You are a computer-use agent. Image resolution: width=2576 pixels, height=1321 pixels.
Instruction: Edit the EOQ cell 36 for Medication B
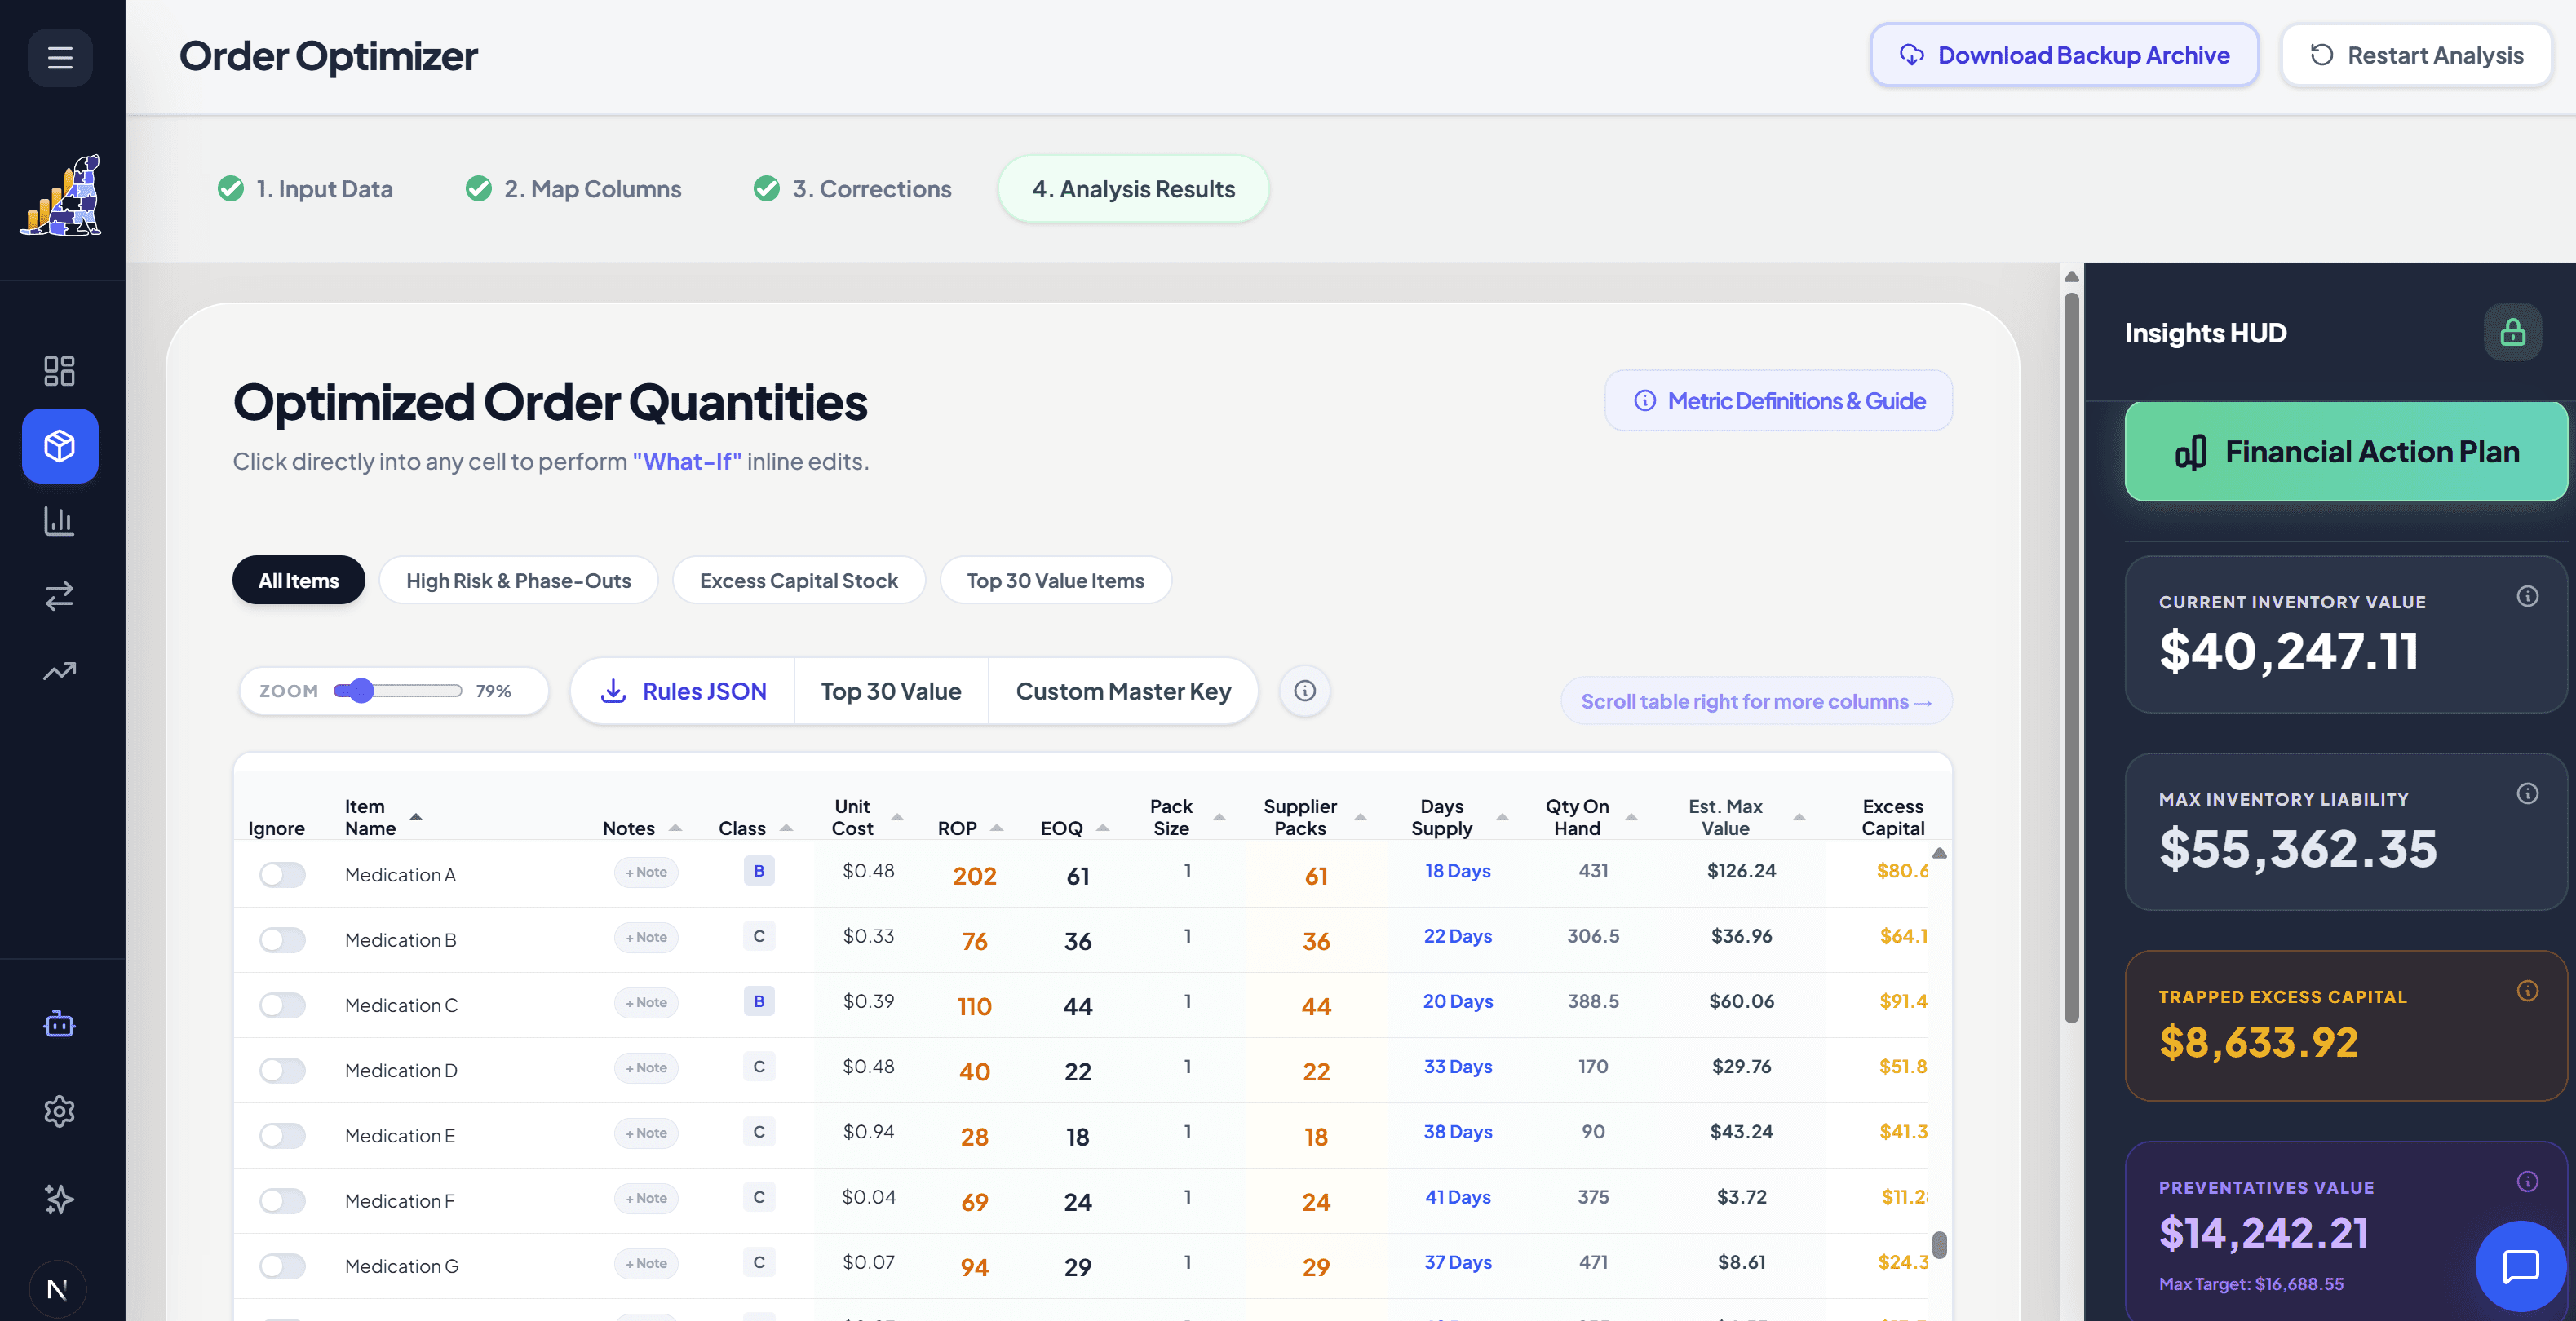[x=1077, y=941]
